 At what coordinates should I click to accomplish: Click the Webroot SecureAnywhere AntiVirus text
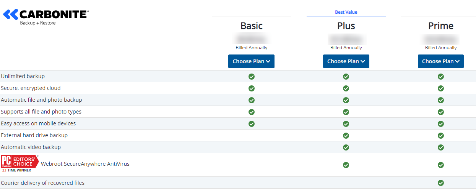click(x=85, y=164)
